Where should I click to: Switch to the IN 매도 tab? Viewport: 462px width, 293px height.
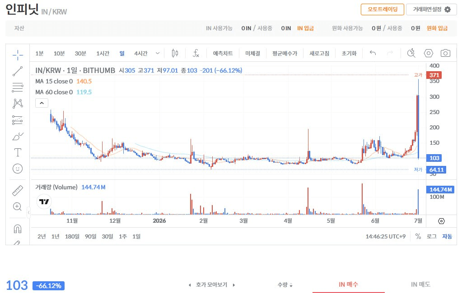pos(420,284)
